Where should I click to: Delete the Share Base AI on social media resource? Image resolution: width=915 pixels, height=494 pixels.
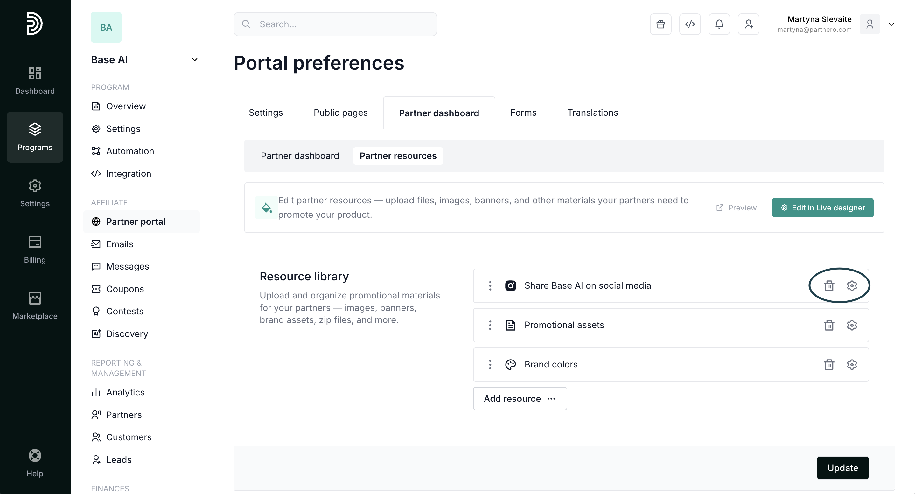pos(829,286)
